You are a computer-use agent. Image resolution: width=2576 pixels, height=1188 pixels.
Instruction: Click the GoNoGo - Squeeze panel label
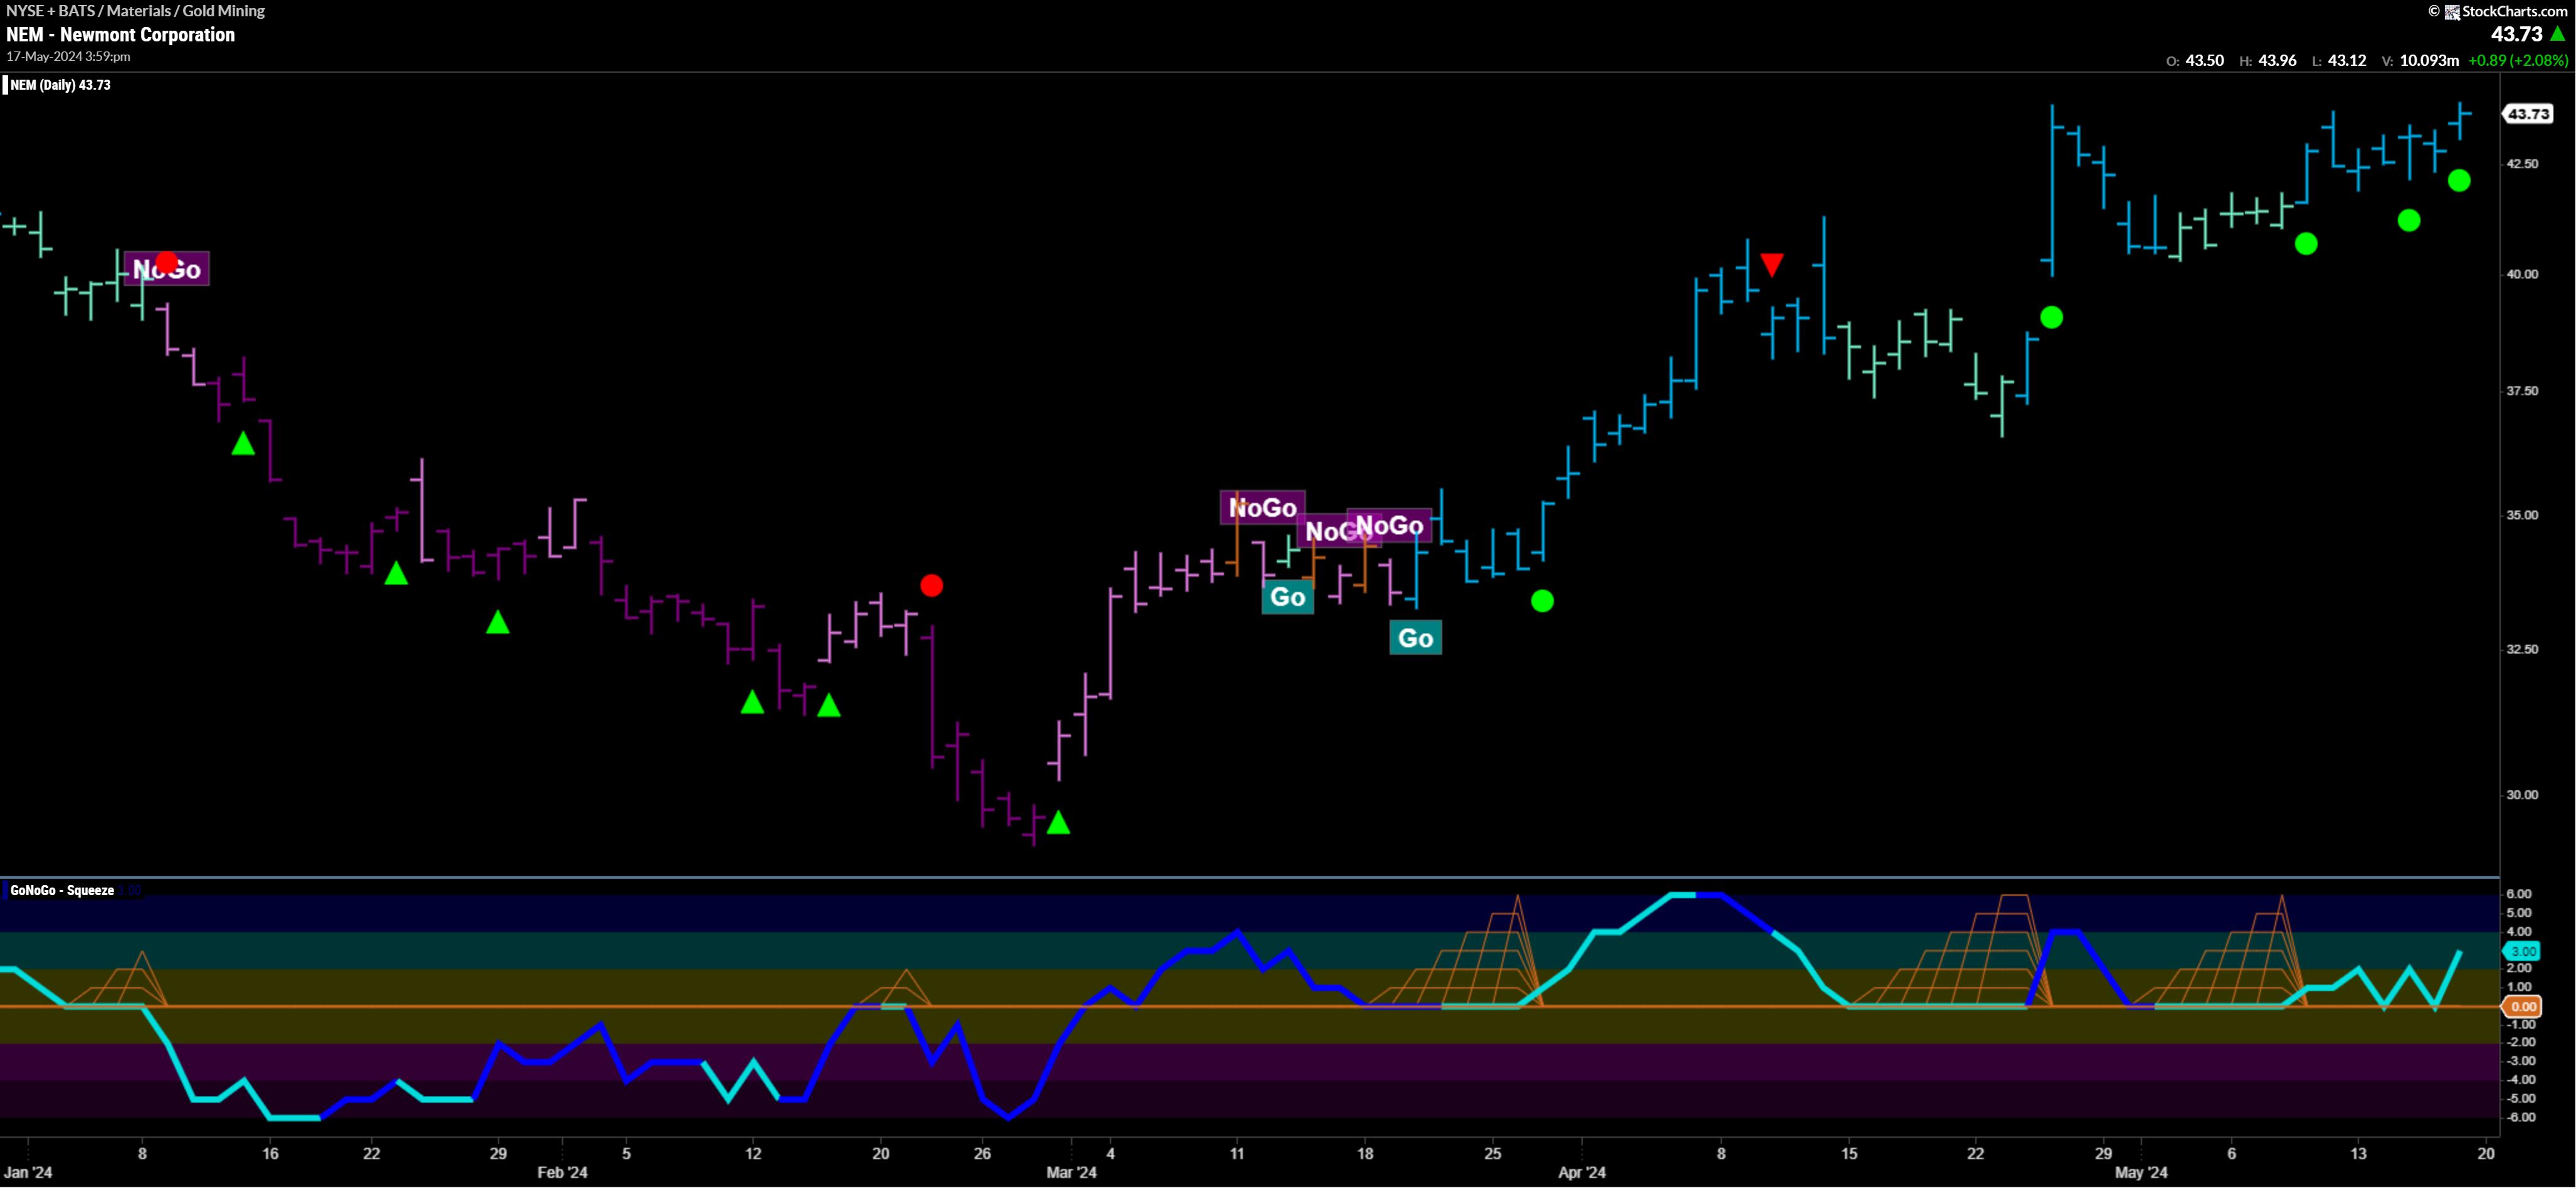(62, 890)
